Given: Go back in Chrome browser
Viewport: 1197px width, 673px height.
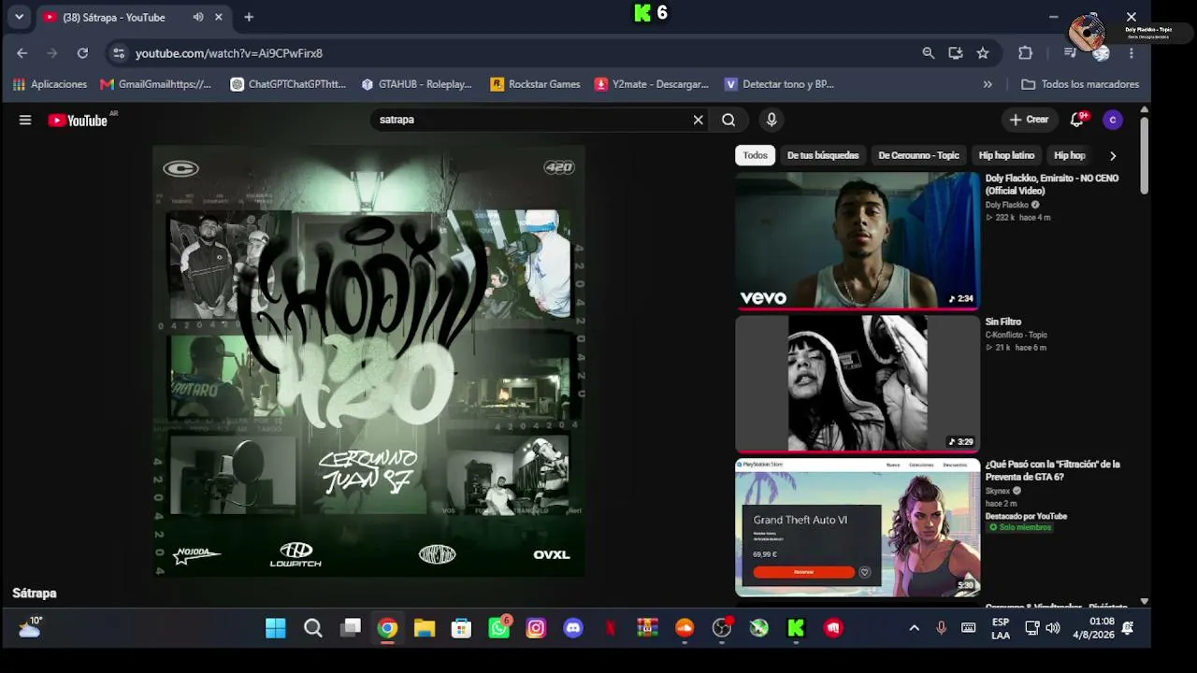Looking at the screenshot, I should [22, 53].
